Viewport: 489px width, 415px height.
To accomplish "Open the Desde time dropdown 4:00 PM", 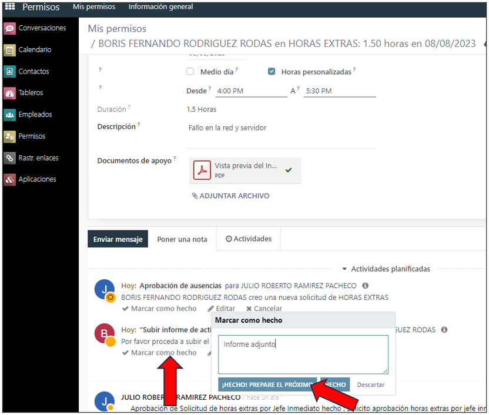I will point(251,91).
